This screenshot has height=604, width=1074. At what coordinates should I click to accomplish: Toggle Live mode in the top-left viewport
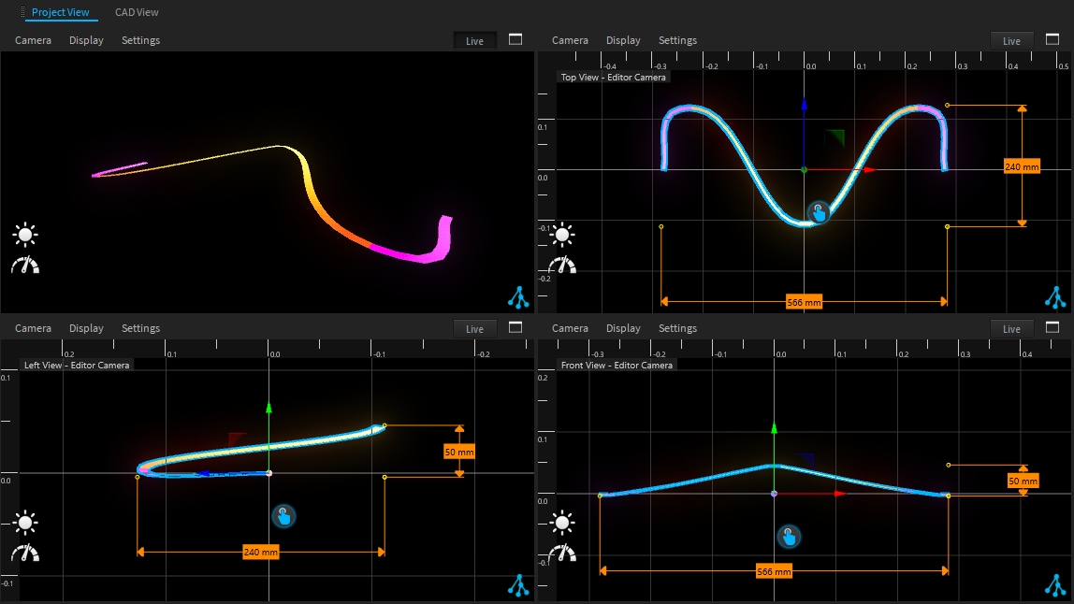(x=474, y=41)
